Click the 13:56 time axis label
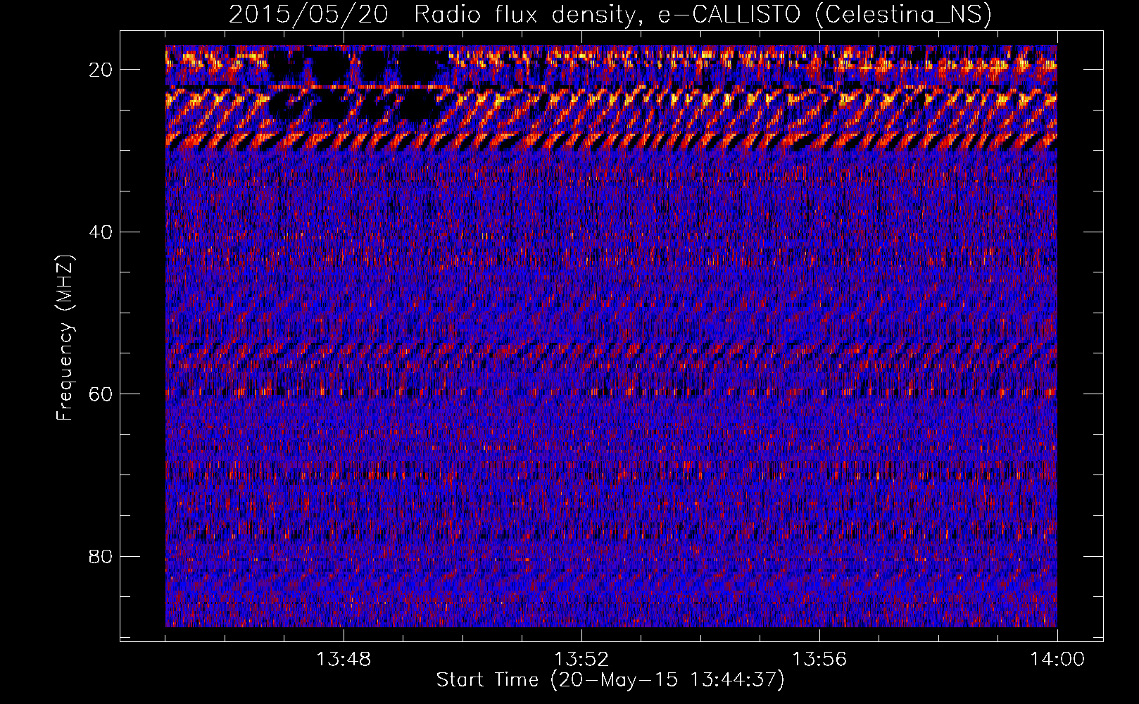 [x=819, y=660]
